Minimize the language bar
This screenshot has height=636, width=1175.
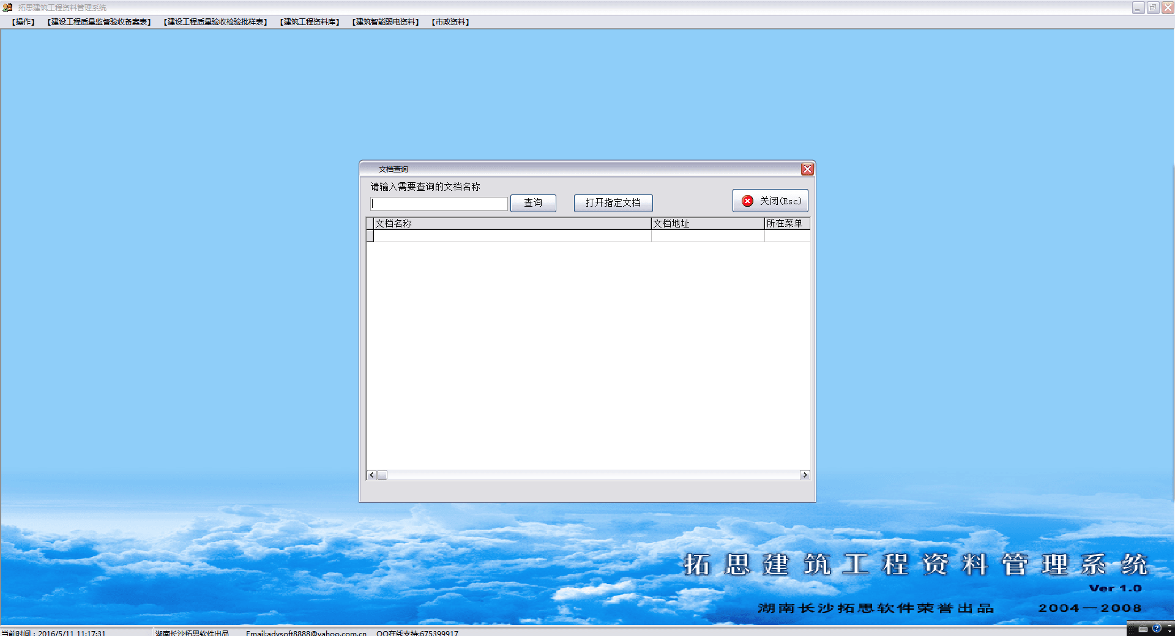coord(1169,625)
